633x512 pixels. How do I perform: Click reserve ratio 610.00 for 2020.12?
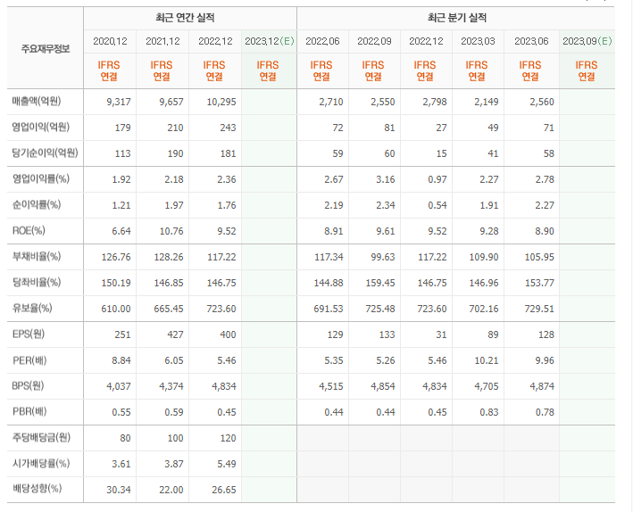point(116,309)
